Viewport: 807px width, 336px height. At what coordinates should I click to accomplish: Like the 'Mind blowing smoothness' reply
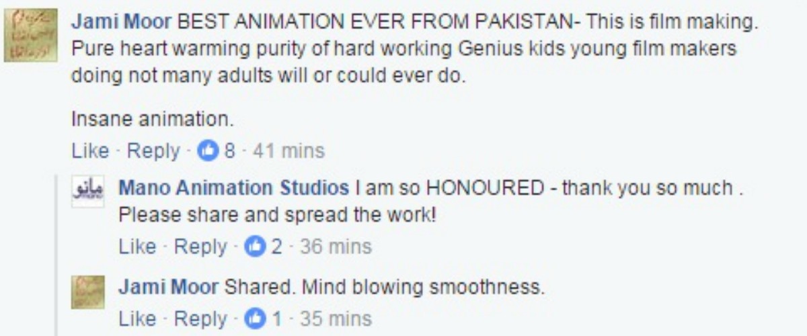pyautogui.click(x=137, y=318)
